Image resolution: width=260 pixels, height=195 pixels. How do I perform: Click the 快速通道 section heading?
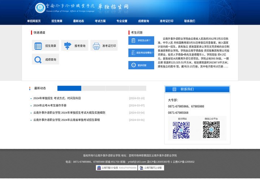[39, 32]
